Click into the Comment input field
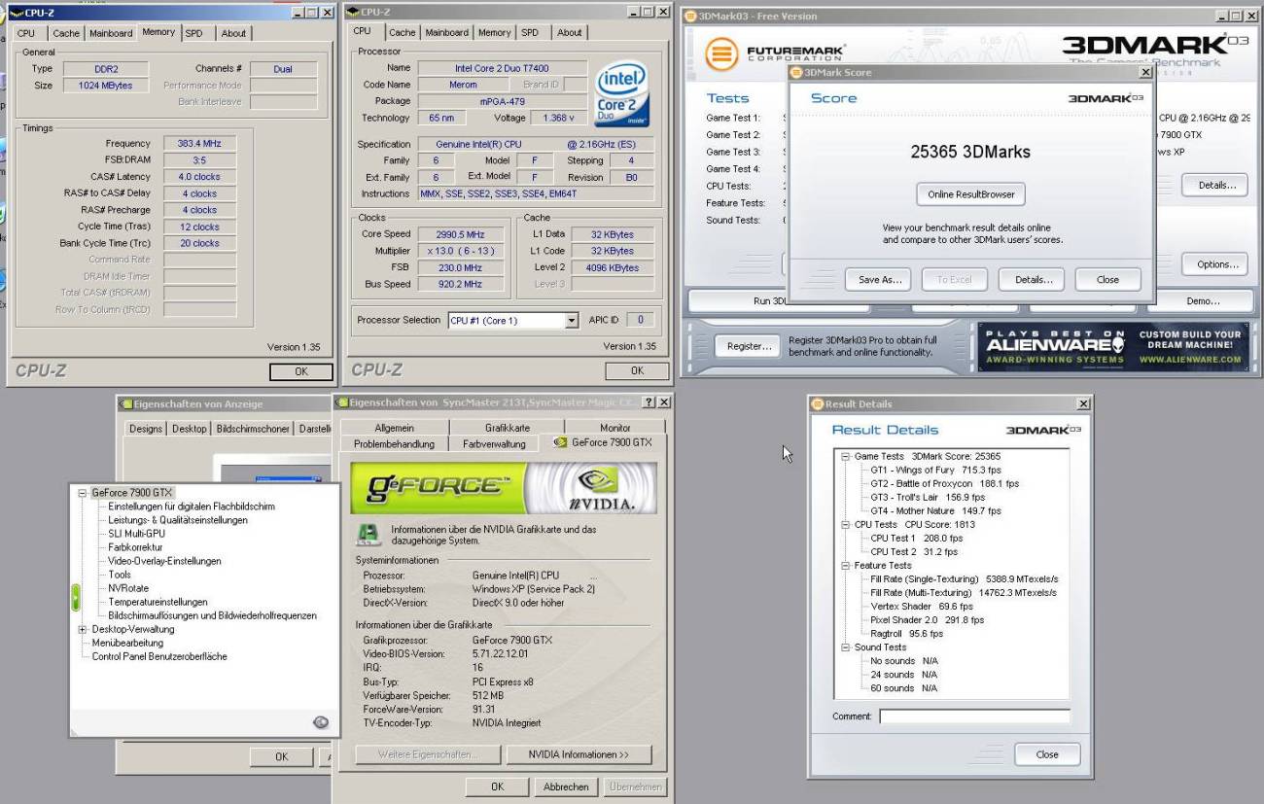The width and height of the screenshot is (1264, 804). pyautogui.click(x=974, y=717)
